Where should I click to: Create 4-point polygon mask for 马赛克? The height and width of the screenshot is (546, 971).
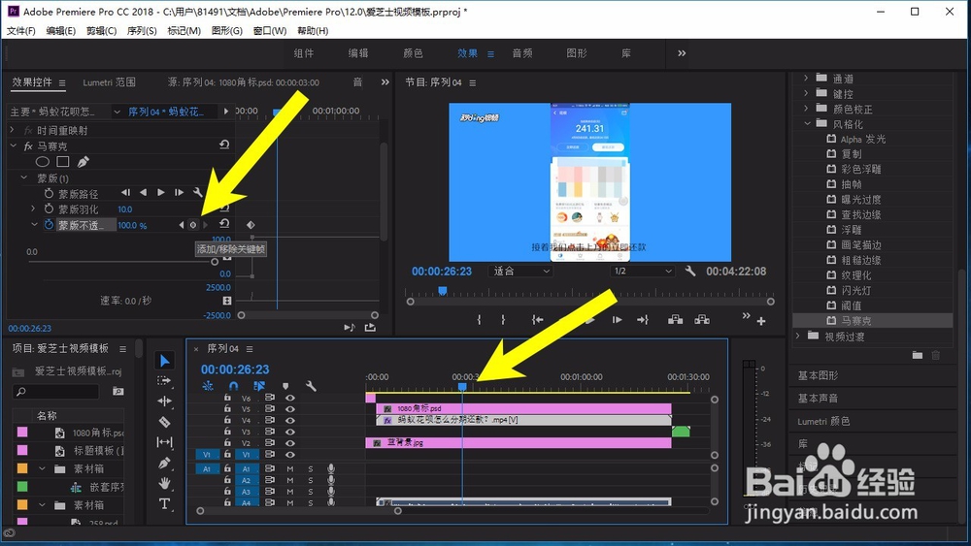(x=62, y=162)
